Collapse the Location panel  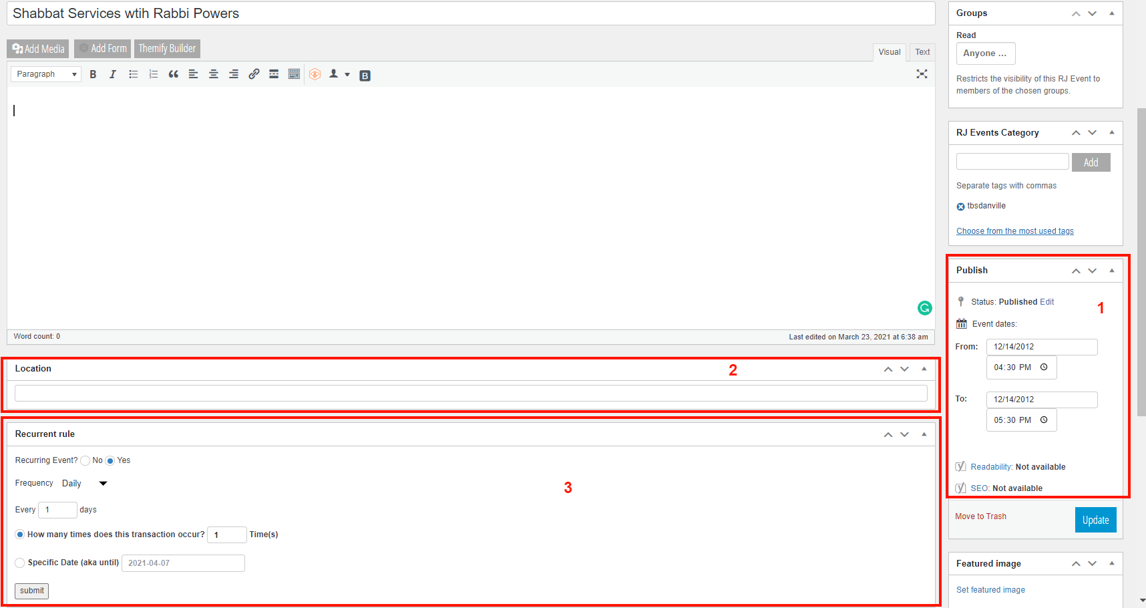coord(924,369)
